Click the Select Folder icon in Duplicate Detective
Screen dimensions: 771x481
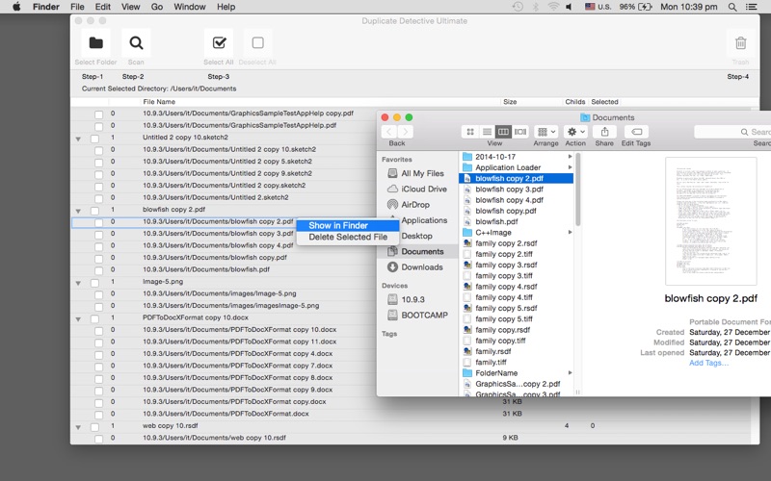(95, 43)
